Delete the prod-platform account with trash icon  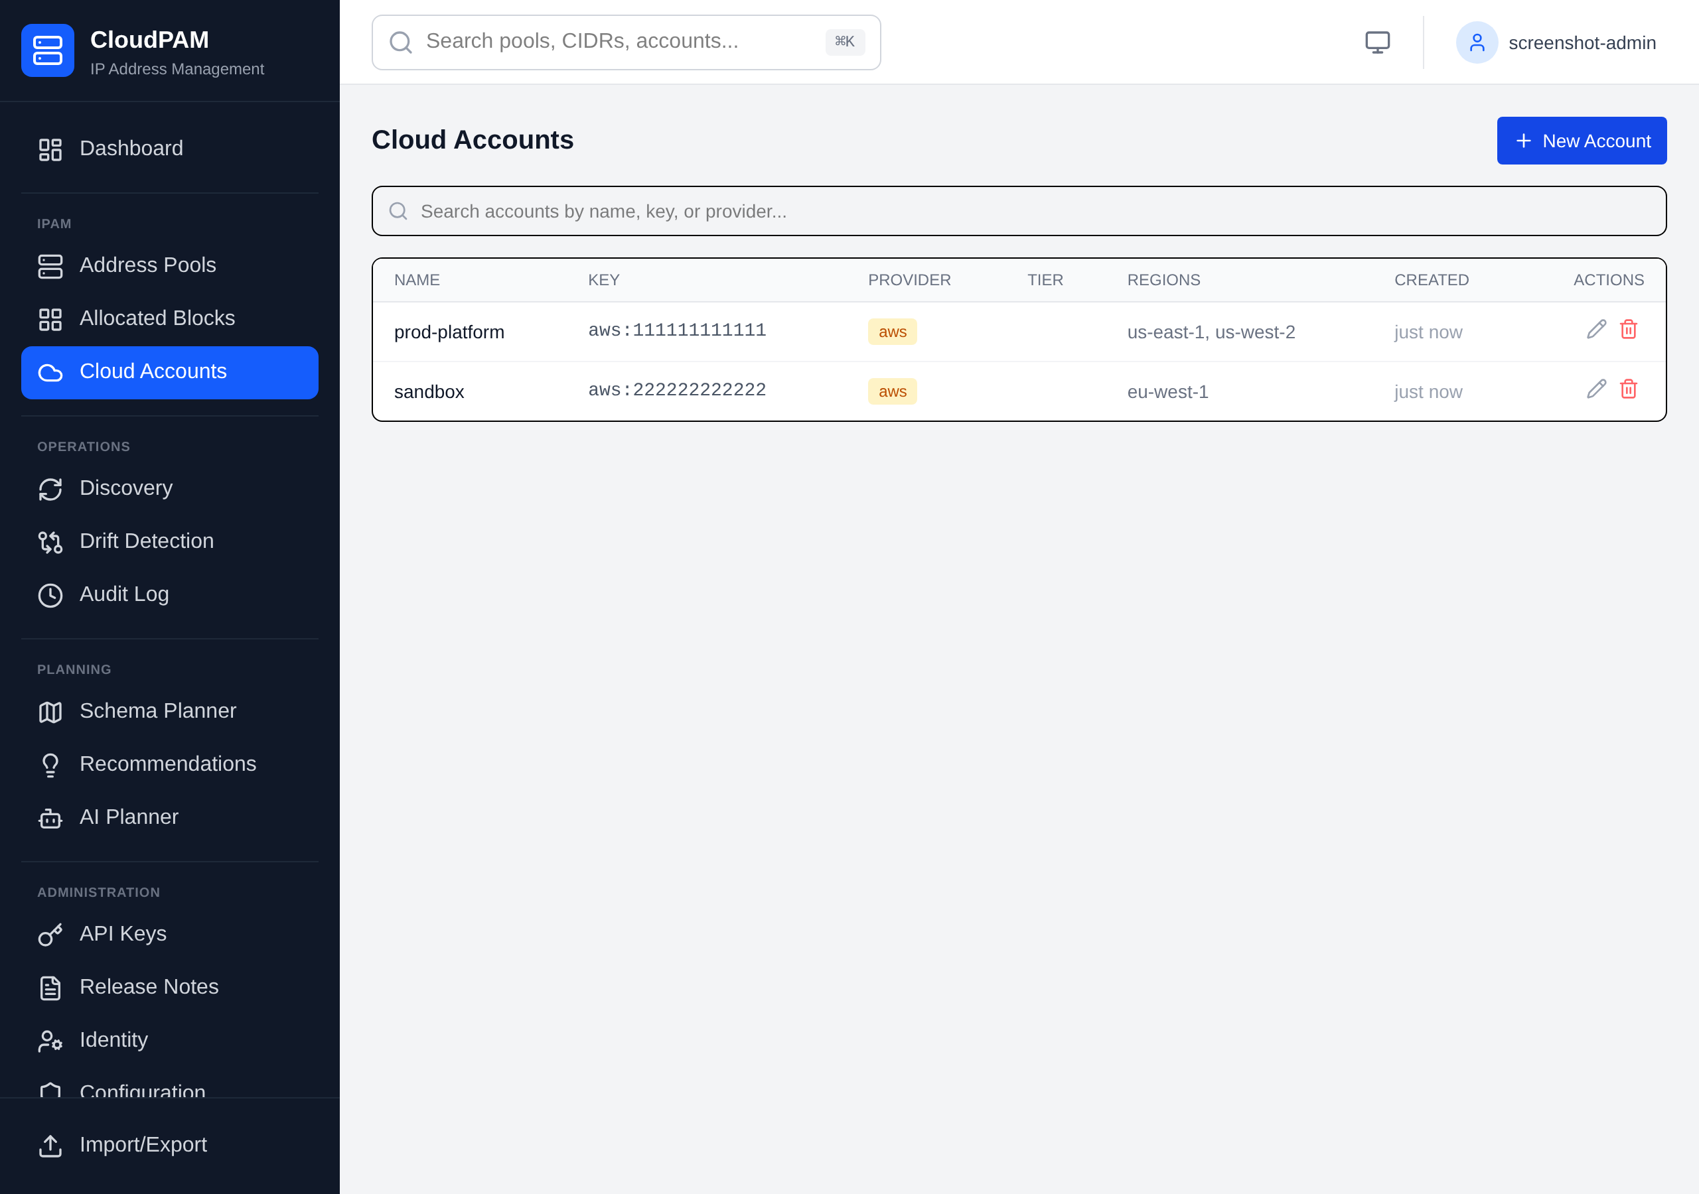(x=1628, y=329)
